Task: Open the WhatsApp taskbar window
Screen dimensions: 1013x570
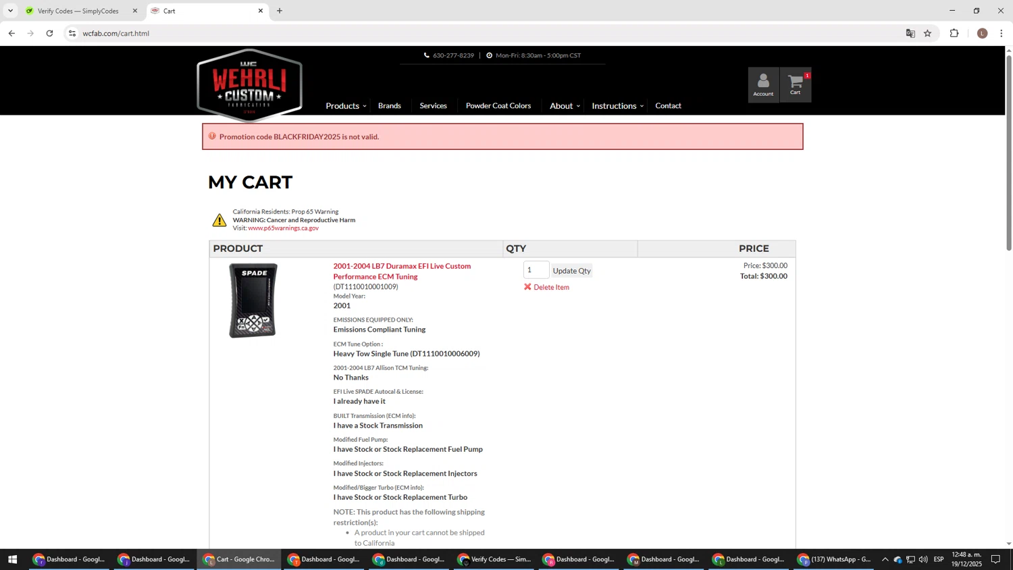Action: click(834, 559)
